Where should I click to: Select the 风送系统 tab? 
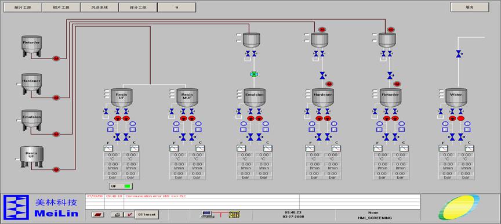pos(99,8)
